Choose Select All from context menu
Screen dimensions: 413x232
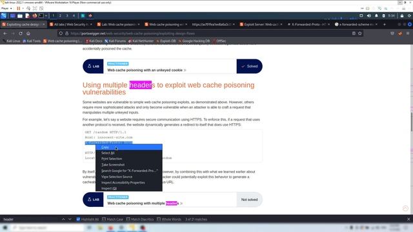pos(129,153)
